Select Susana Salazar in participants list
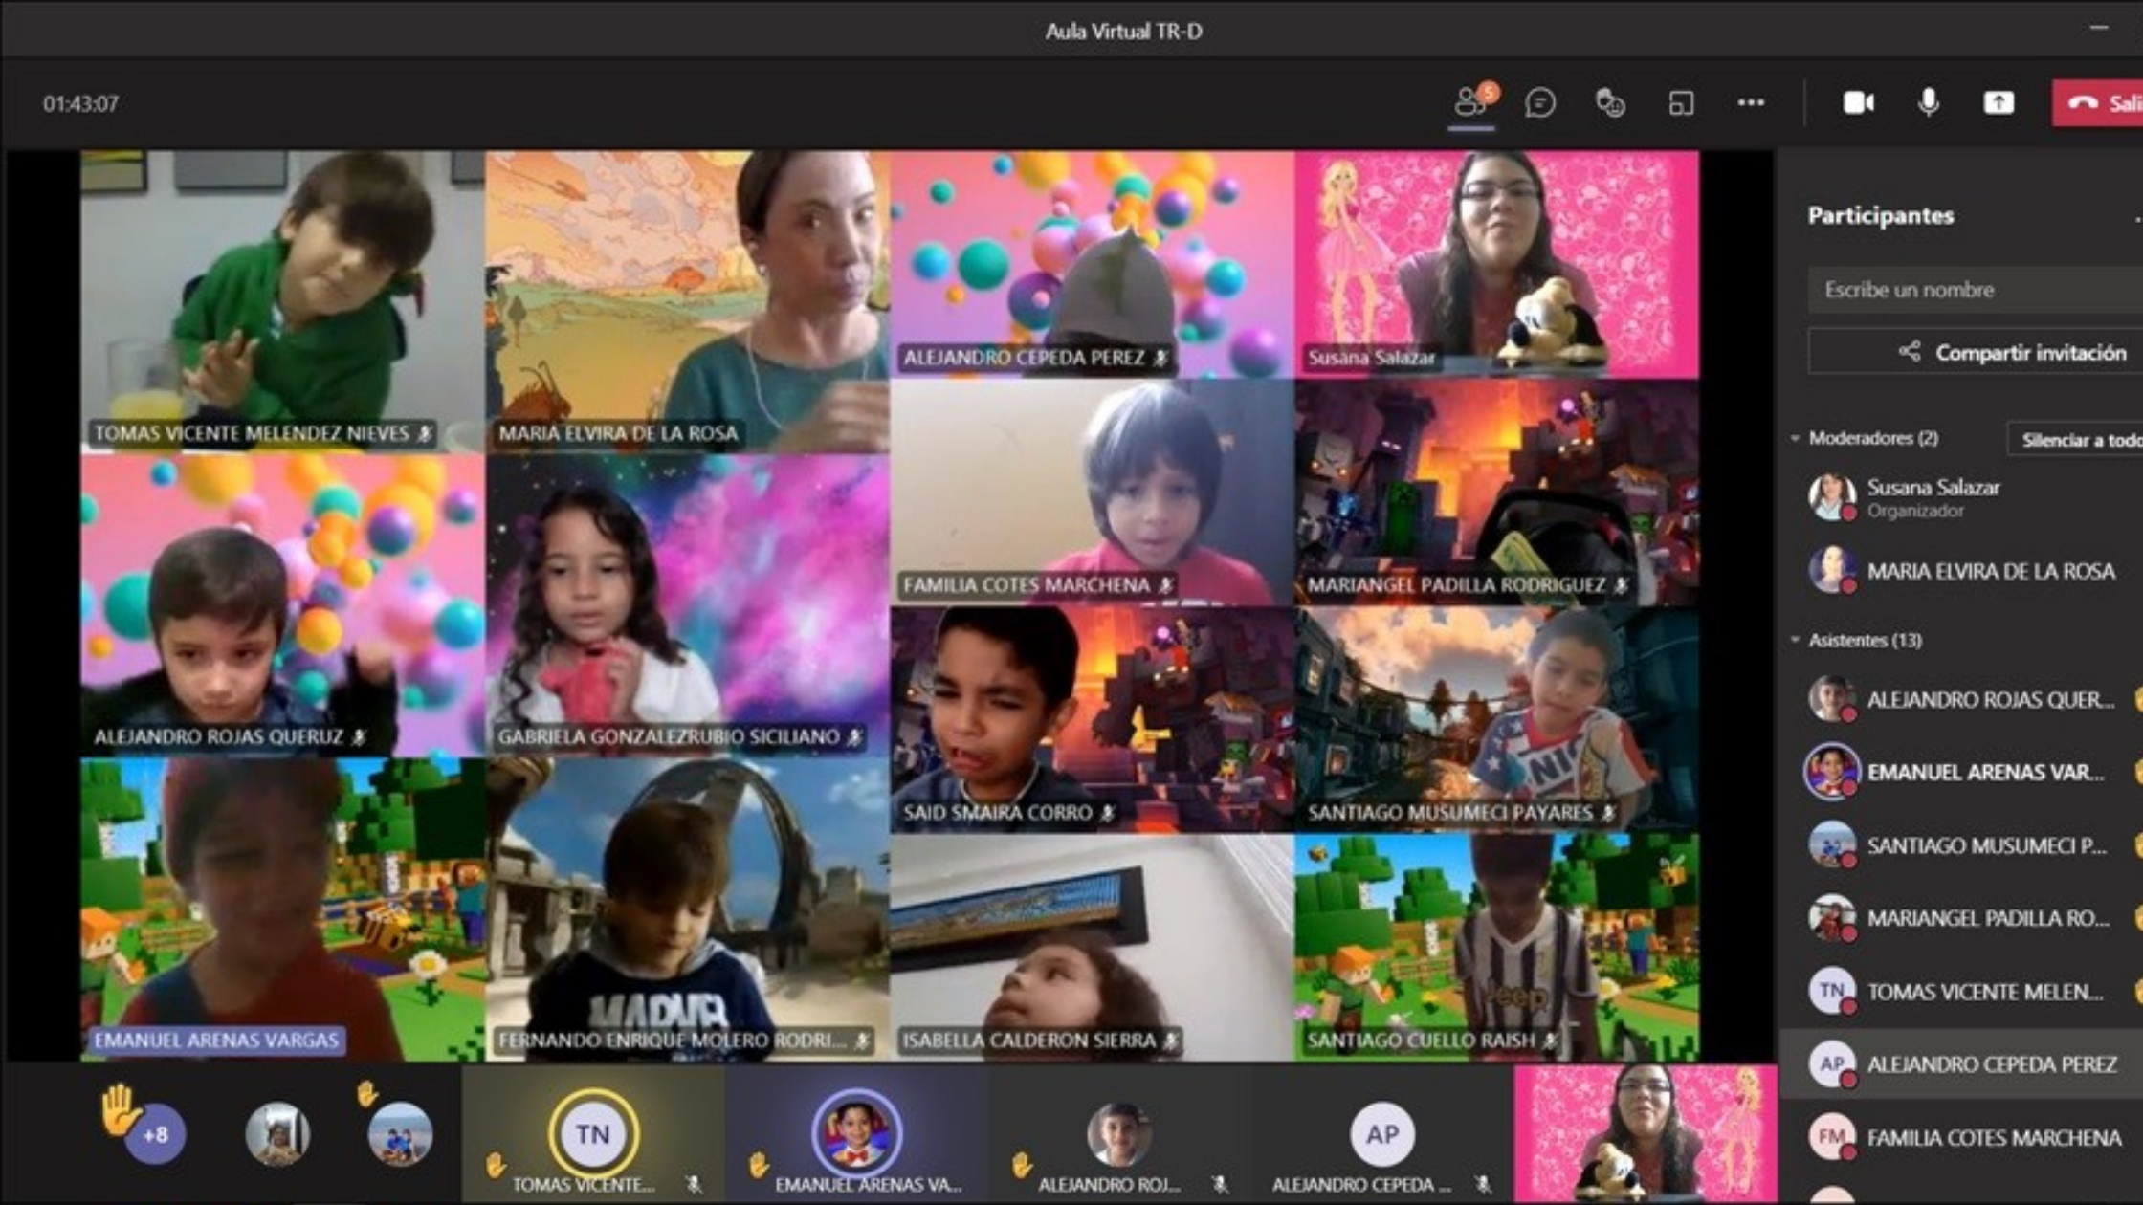The image size is (2143, 1205). (x=1961, y=497)
